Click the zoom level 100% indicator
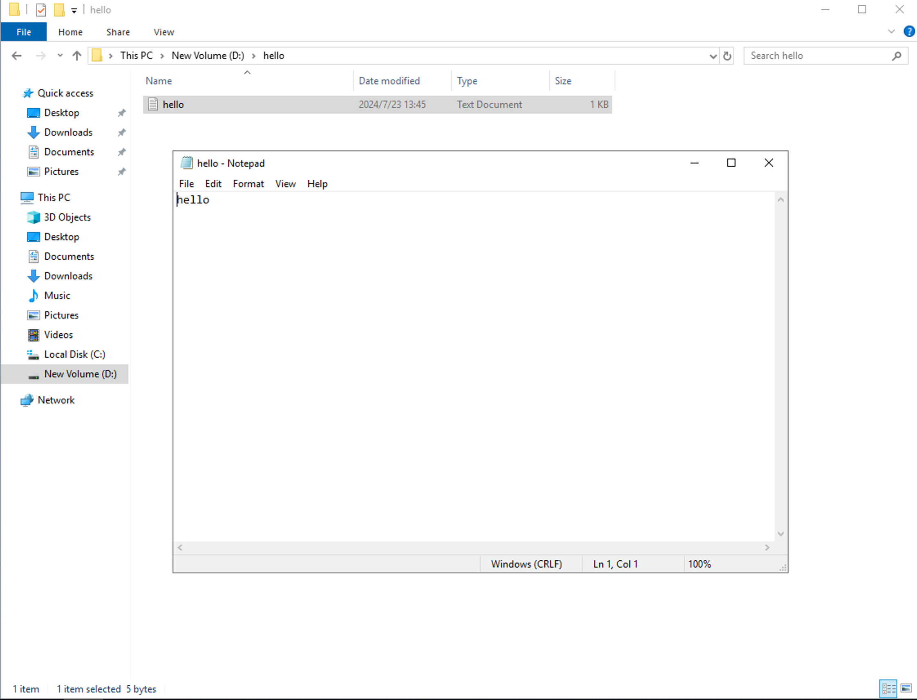The width and height of the screenshot is (917, 700). [699, 564]
